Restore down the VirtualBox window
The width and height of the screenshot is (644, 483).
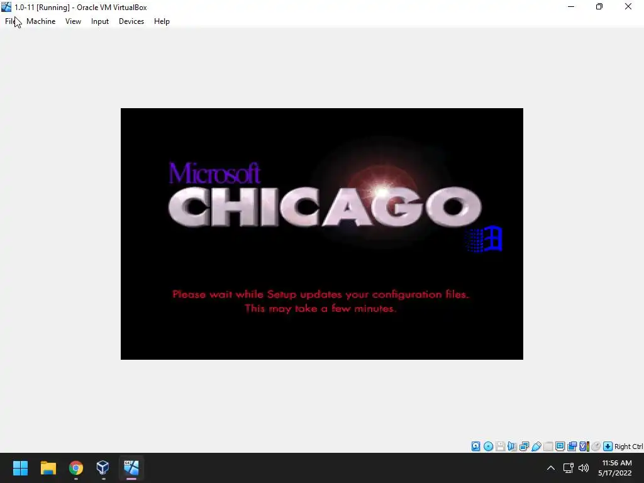[599, 6]
